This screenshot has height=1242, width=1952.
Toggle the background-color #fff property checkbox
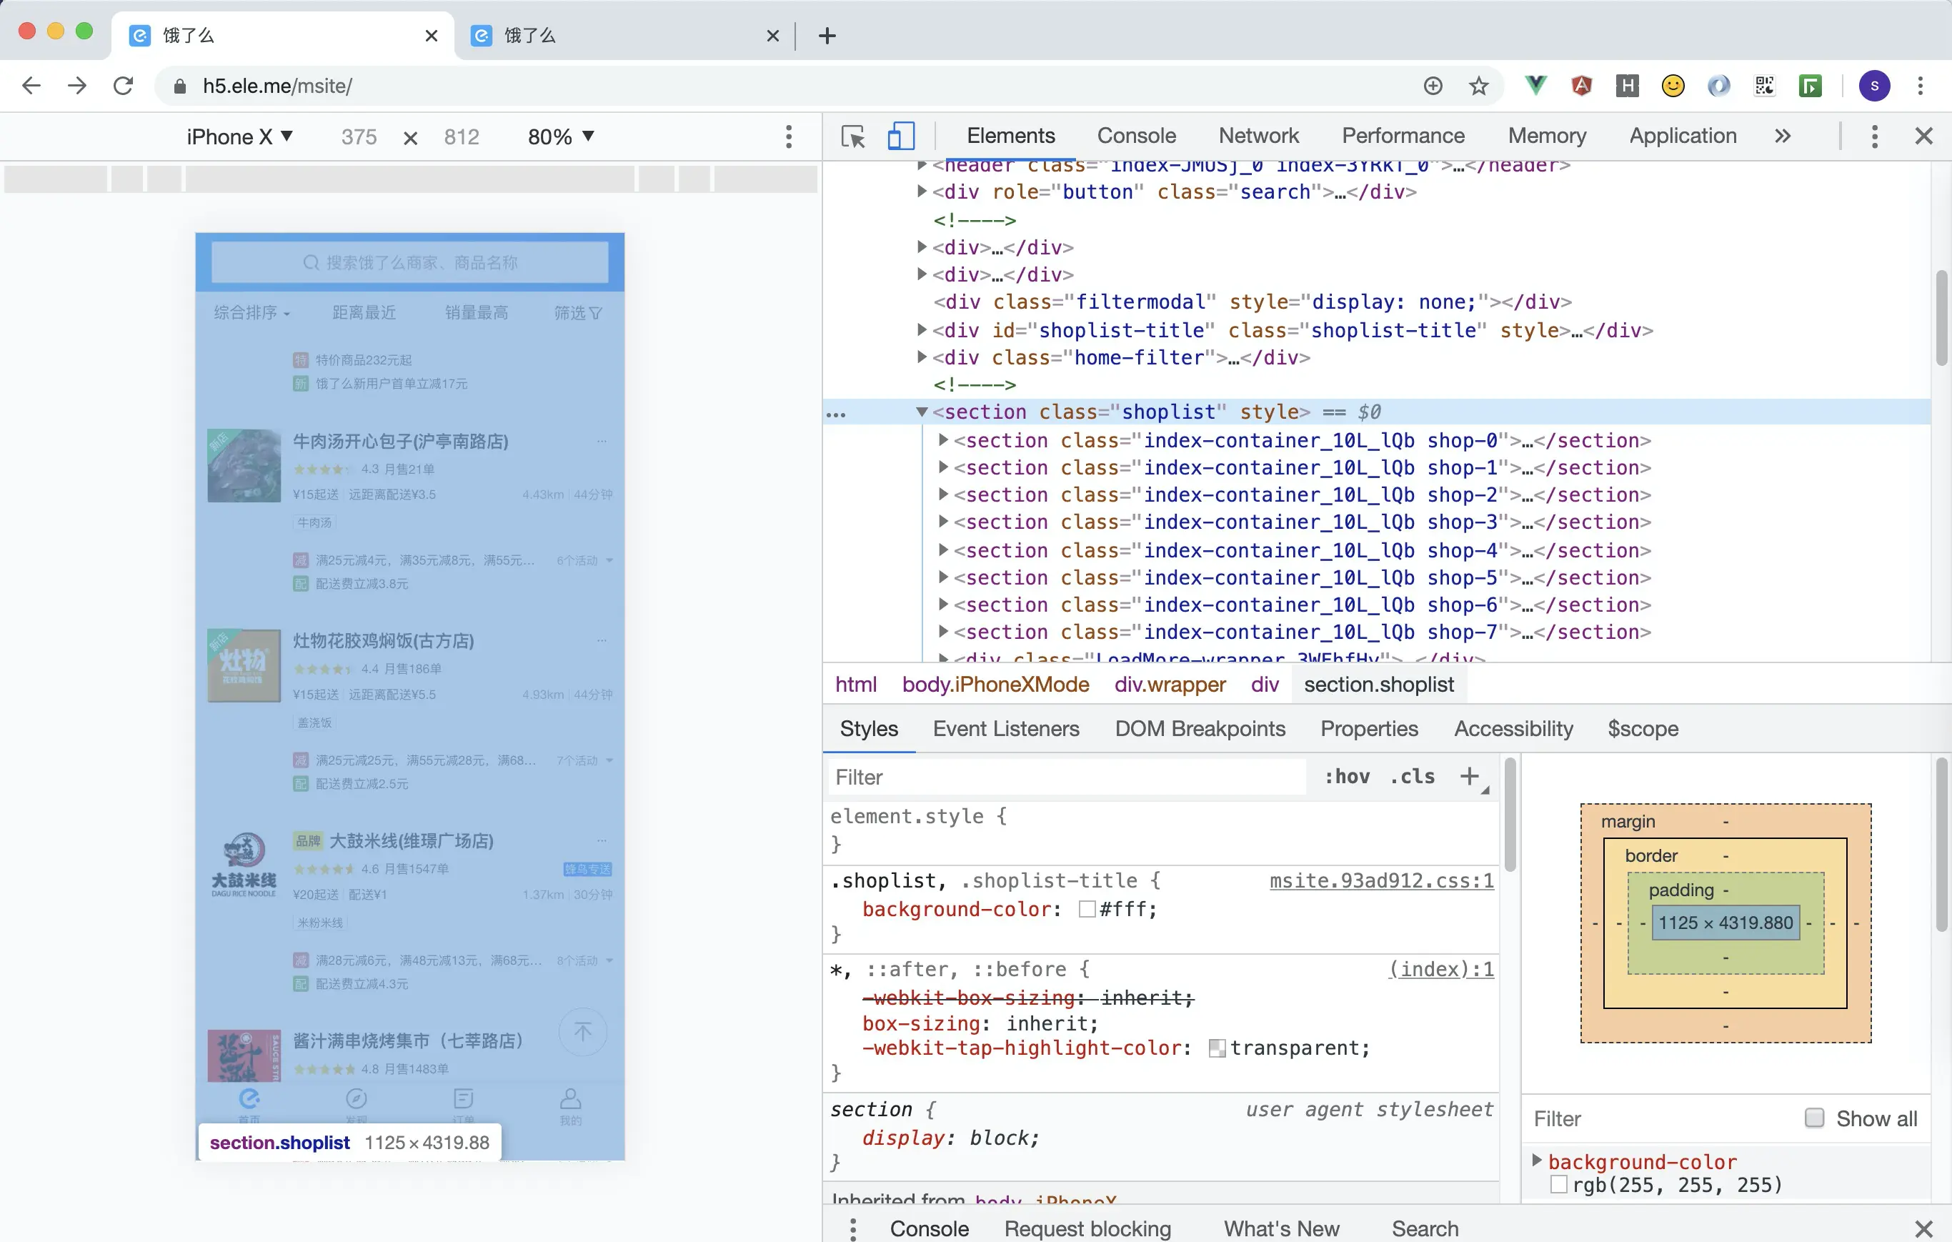(x=1087, y=910)
